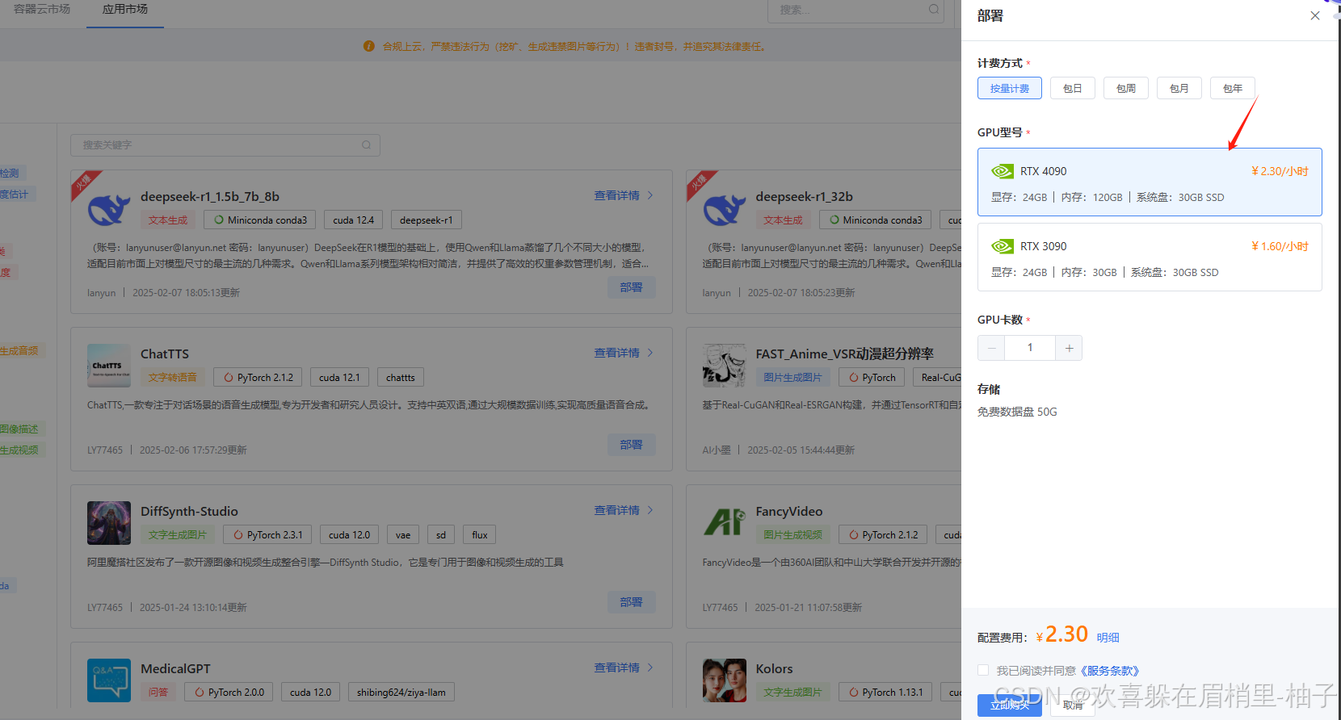Expand details chevron for DiffSynth-Studio
Image resolution: width=1341 pixels, height=720 pixels.
pos(650,510)
